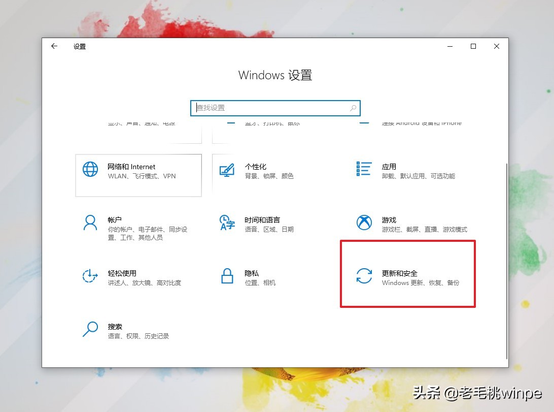Click 卸载、默认应用、可选功能 description
The image size is (554, 412).
[419, 176]
